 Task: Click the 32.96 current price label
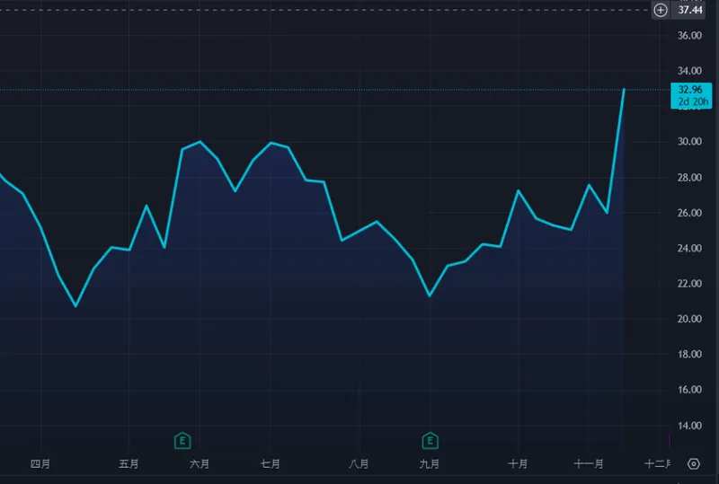pyautogui.click(x=690, y=89)
